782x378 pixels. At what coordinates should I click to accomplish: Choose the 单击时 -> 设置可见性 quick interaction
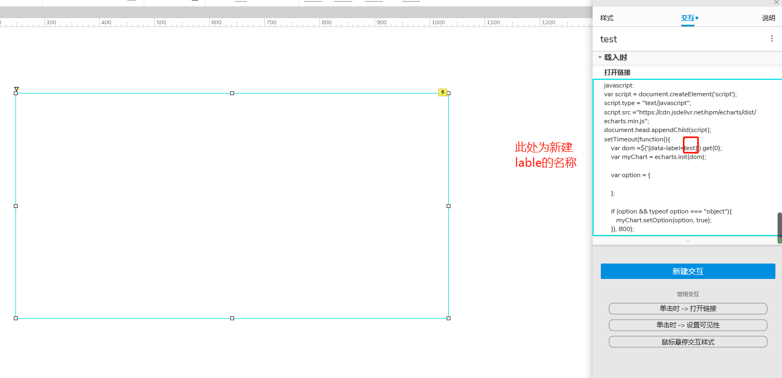click(687, 325)
